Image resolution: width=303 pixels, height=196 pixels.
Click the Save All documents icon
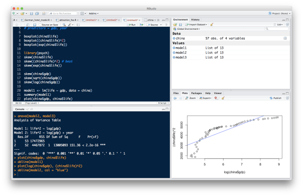pos(37,14)
